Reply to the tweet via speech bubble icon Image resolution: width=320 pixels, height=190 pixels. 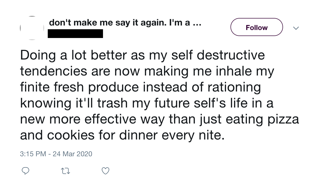[x=25, y=171]
